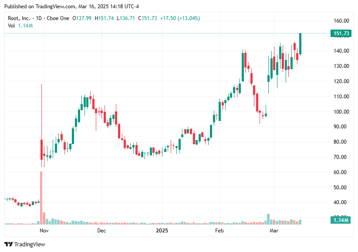This screenshot has width=358, height=252.
Task: Click the Mar date axis label
Action: [x=274, y=231]
